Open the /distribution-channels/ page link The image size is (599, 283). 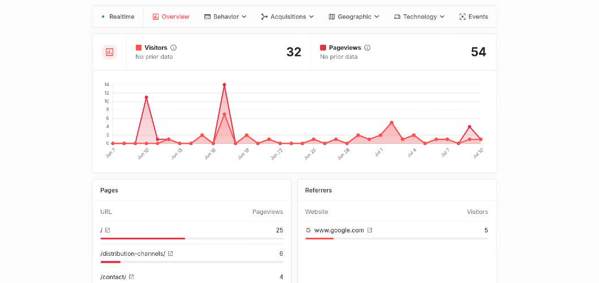coord(133,254)
